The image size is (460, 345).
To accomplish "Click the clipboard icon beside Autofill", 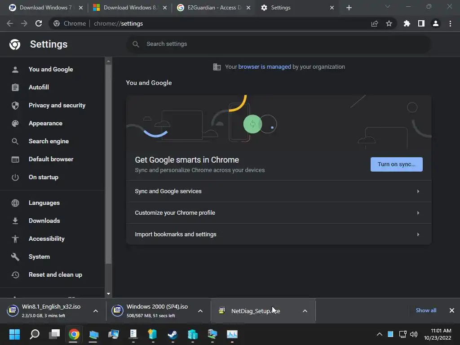I will tap(15, 88).
